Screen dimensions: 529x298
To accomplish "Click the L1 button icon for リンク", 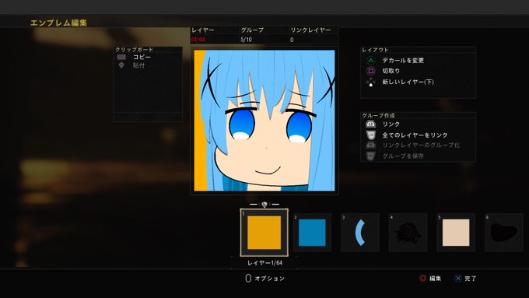I will (370, 124).
